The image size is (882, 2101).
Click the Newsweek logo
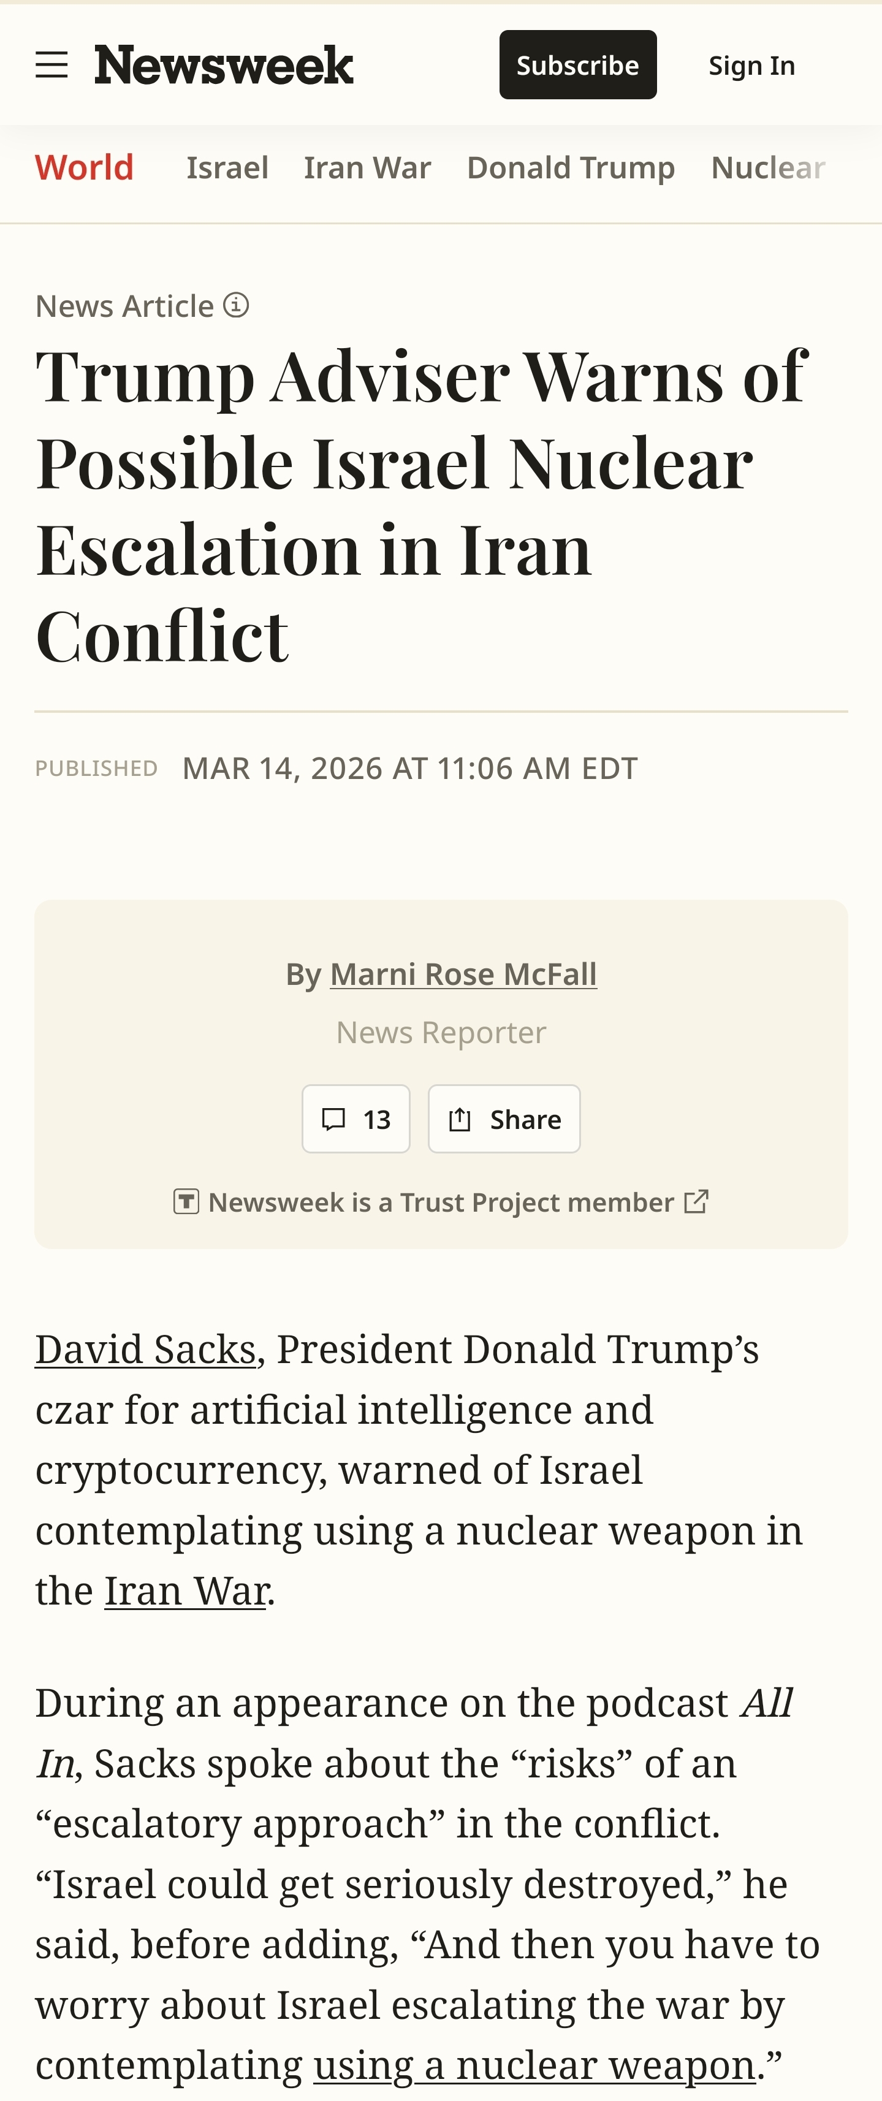click(224, 64)
